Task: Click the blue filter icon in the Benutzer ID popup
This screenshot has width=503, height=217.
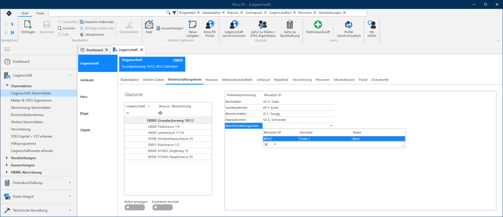Action: coord(275,144)
